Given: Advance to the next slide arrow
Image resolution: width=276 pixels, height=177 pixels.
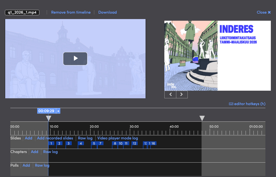Looking at the screenshot, I should tap(182, 94).
